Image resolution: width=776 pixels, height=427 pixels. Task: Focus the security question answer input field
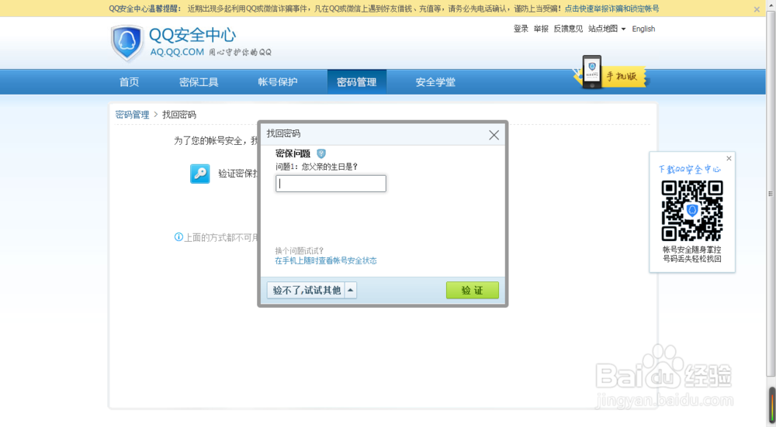pos(331,184)
